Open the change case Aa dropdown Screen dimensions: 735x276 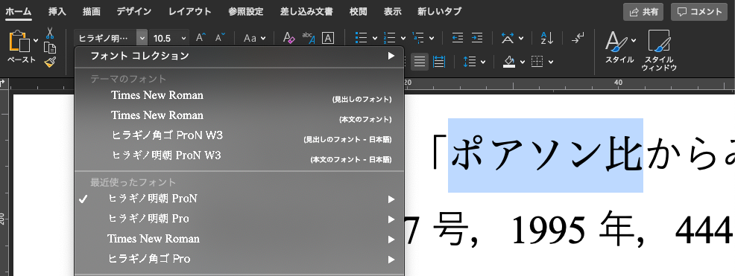[254, 38]
